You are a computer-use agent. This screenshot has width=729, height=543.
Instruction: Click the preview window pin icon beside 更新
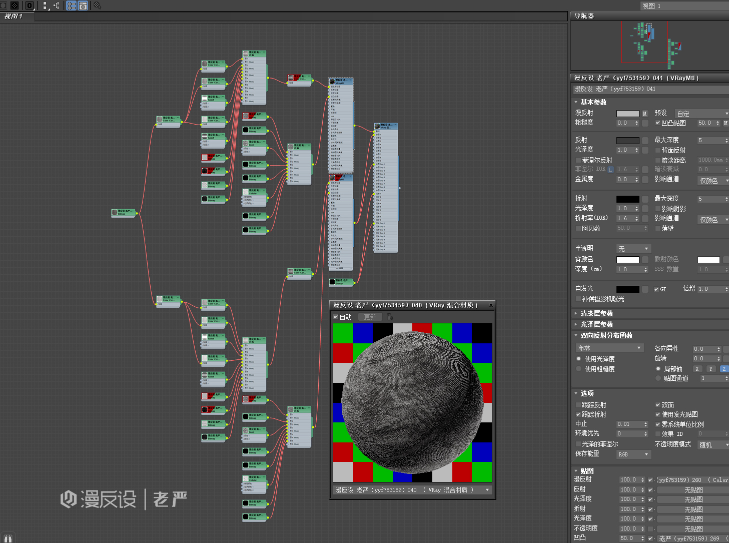390,317
